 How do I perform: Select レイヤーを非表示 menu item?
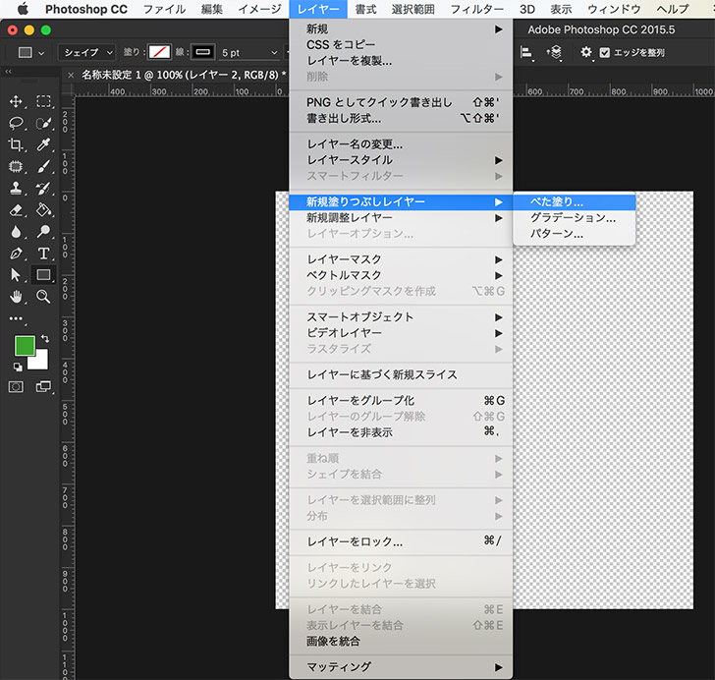point(401,431)
